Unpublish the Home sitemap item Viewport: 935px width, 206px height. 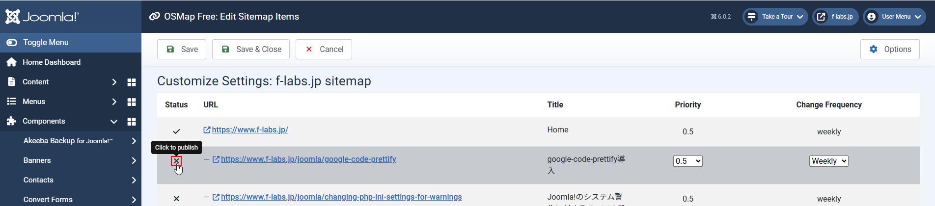[x=176, y=131]
